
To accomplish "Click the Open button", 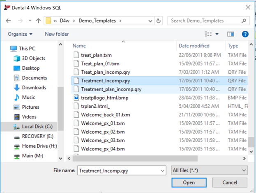I will point(189,182).
